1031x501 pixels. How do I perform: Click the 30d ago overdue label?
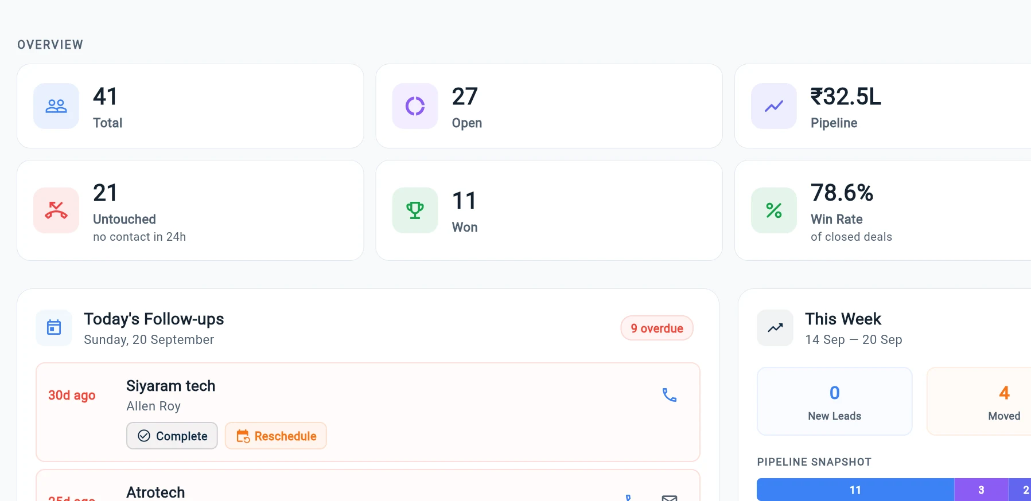tap(72, 395)
